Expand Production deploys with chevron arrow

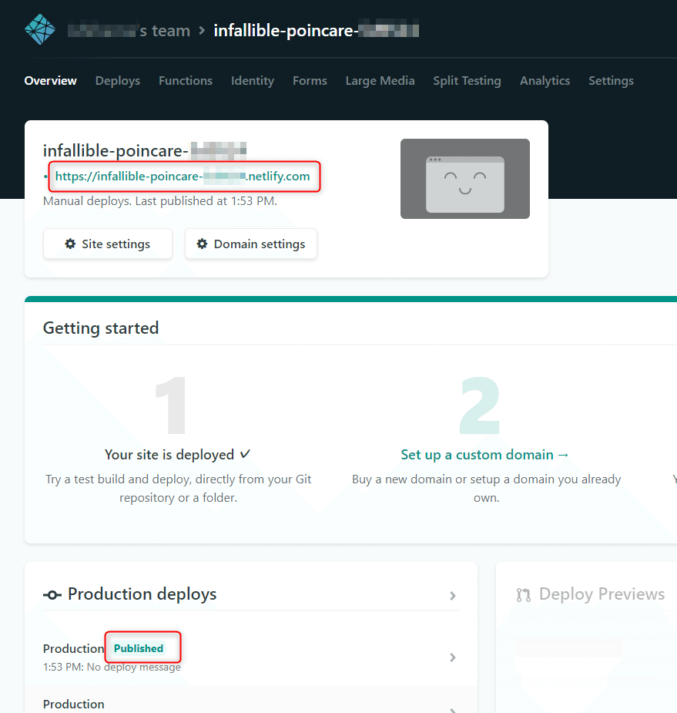(x=453, y=596)
